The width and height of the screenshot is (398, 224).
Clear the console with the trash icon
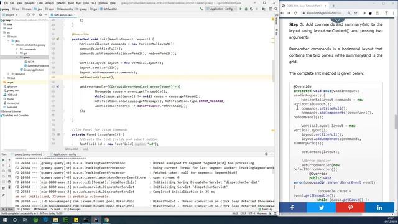9,187
